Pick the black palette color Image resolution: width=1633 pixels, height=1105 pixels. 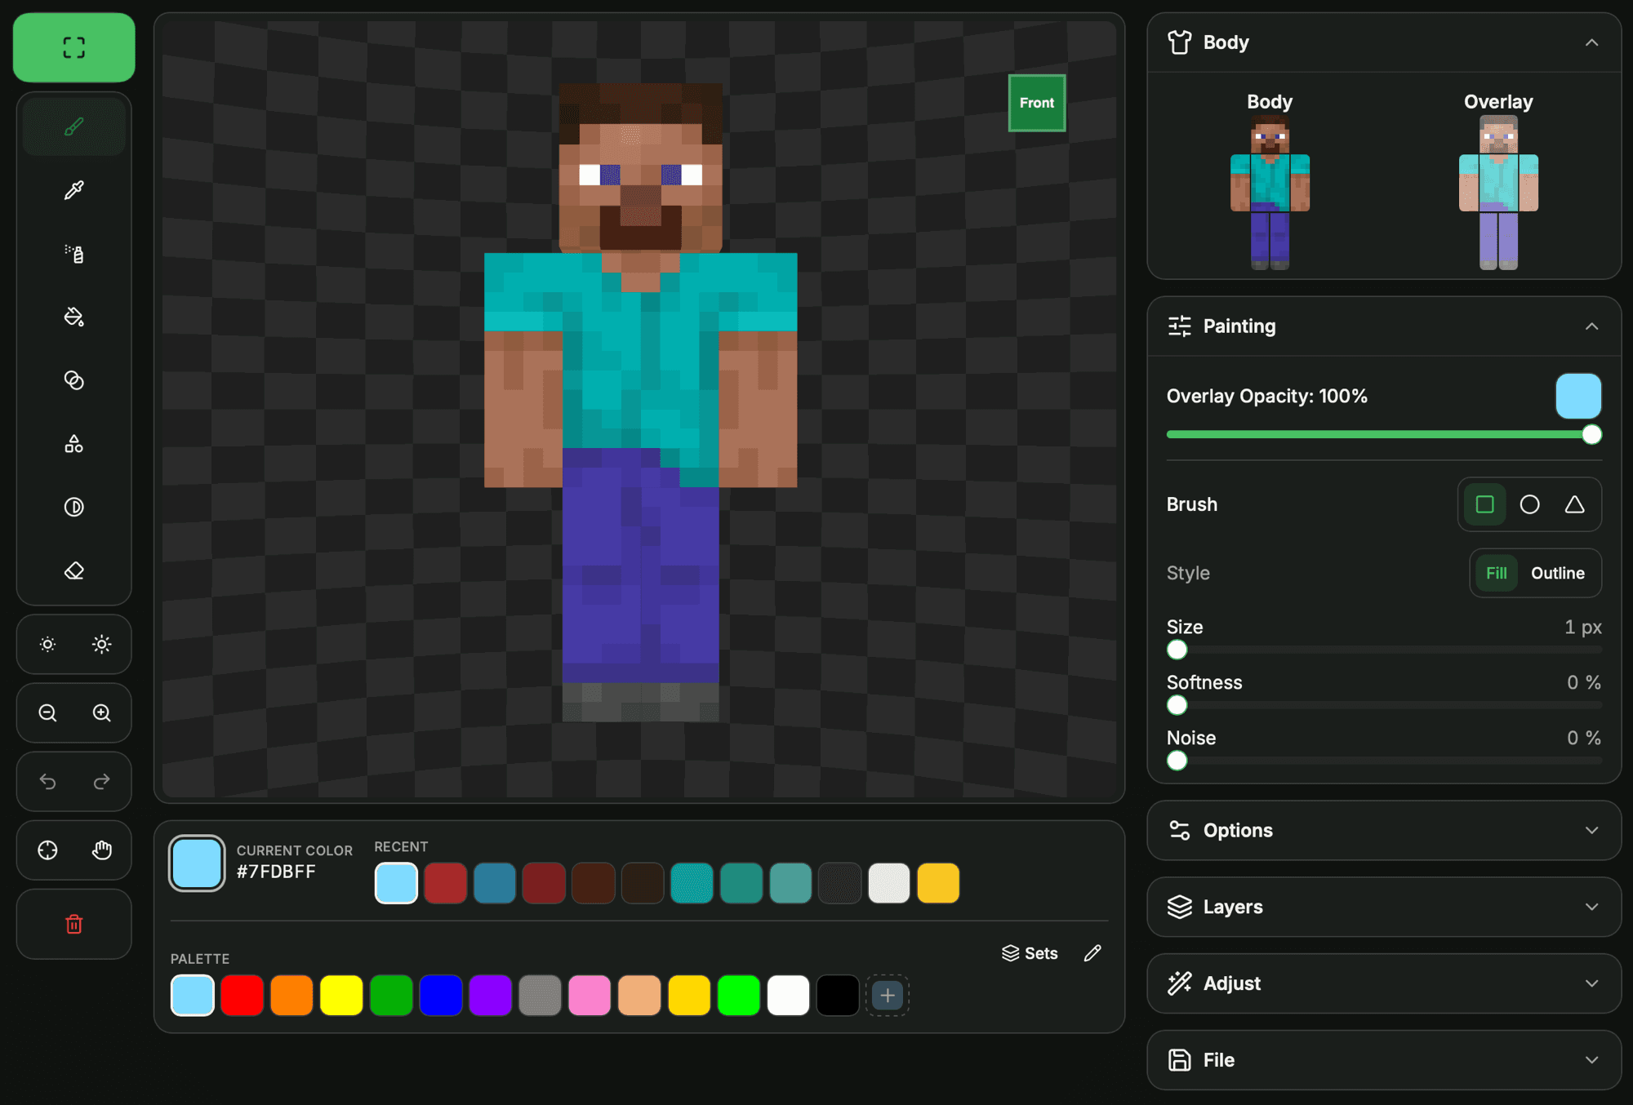pos(838,996)
